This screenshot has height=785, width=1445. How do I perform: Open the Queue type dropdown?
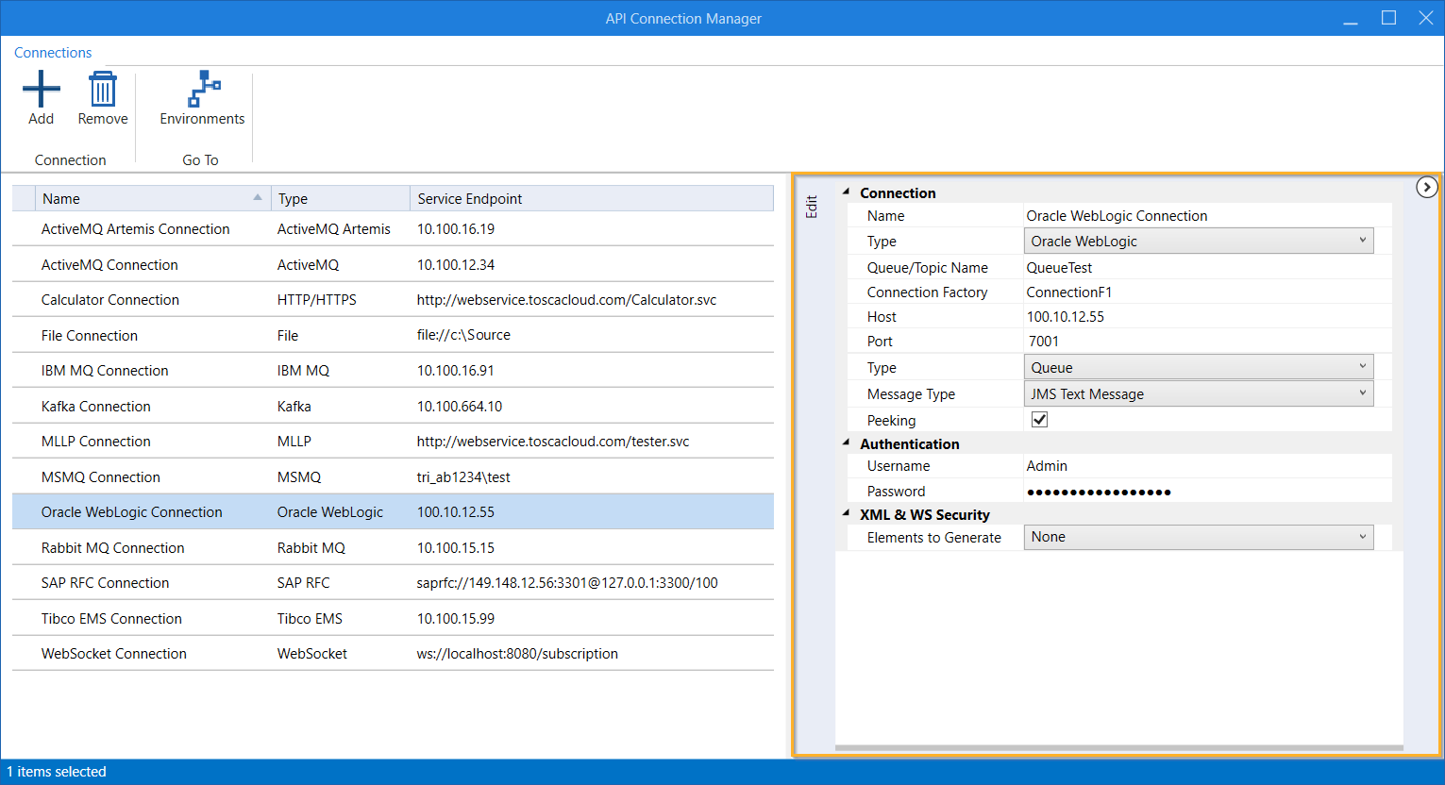click(1362, 367)
